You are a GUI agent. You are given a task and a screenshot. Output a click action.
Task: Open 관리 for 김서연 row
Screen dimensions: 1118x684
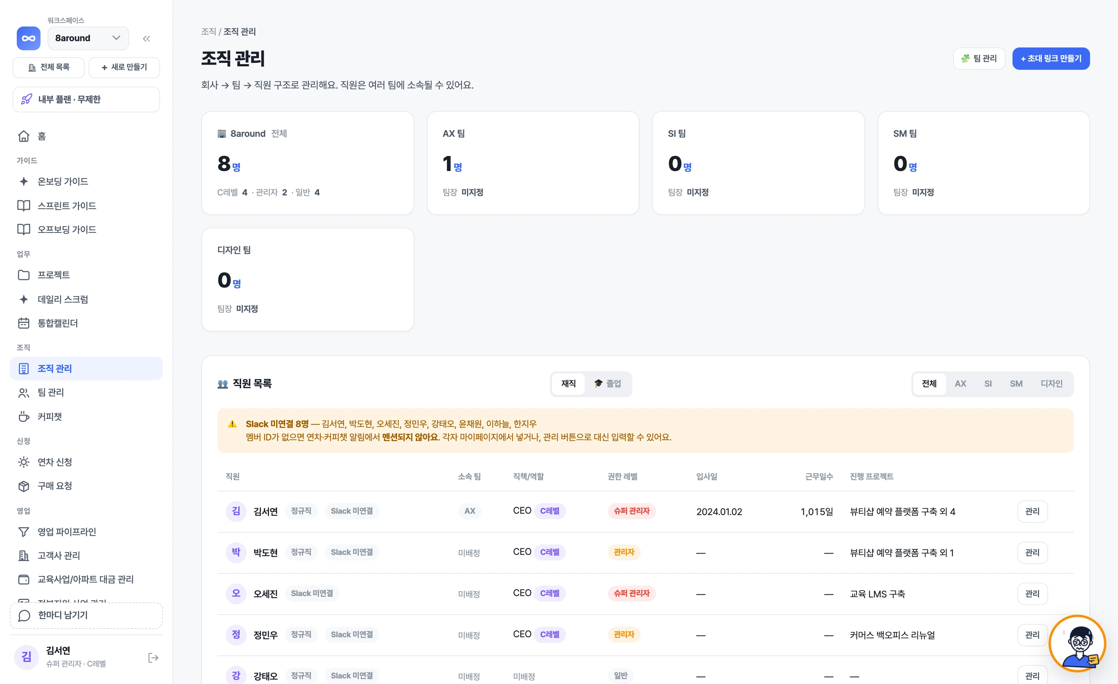click(1032, 511)
